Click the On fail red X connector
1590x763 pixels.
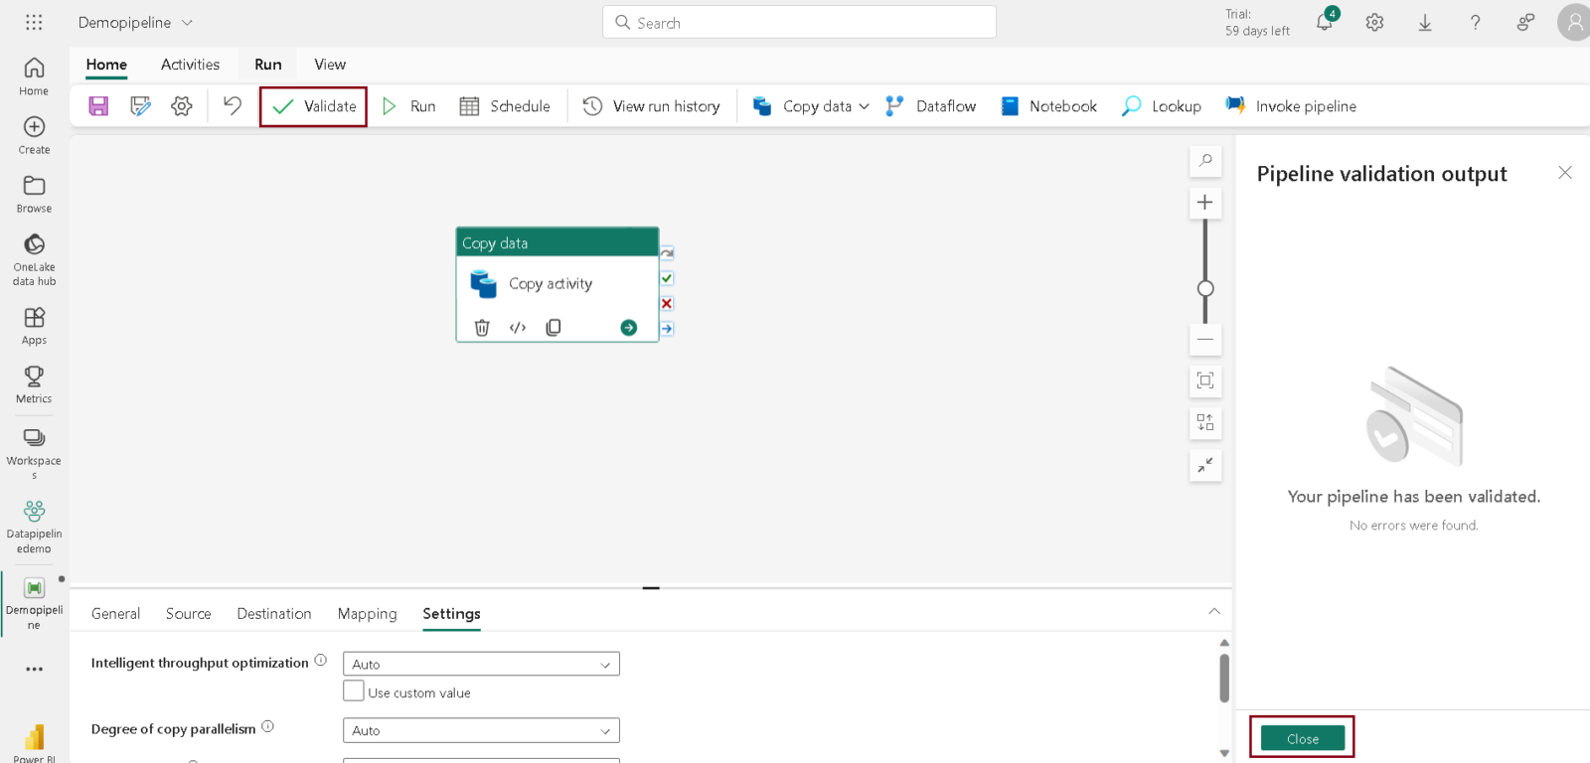(667, 304)
